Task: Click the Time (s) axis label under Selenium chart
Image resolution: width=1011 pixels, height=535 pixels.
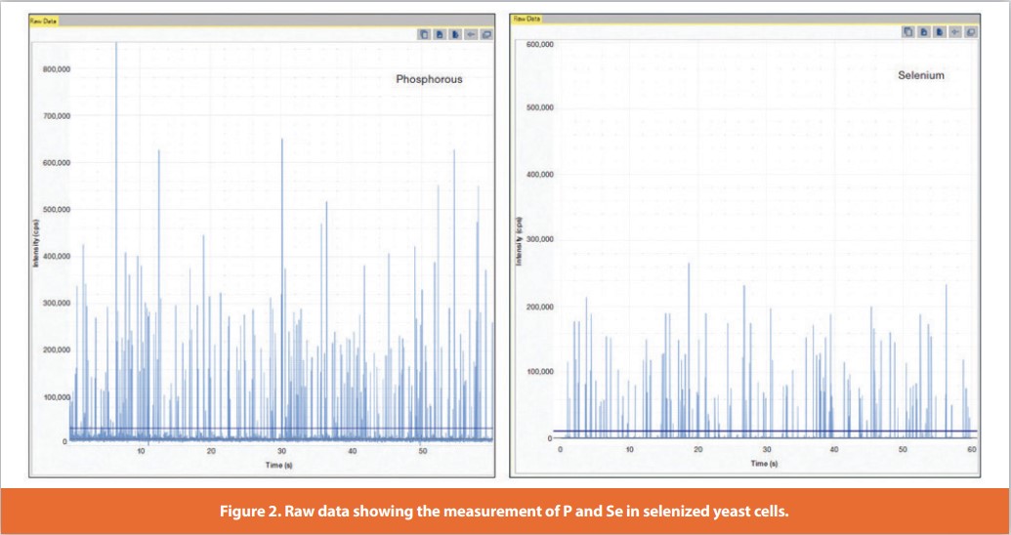Action: (x=766, y=463)
